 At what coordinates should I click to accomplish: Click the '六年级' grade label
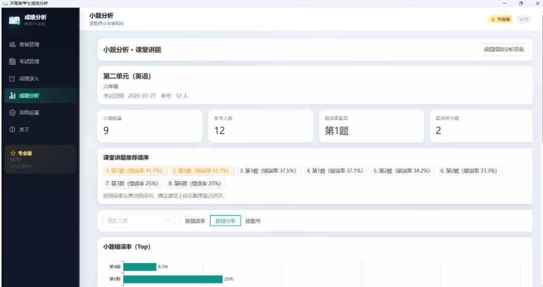click(x=111, y=87)
